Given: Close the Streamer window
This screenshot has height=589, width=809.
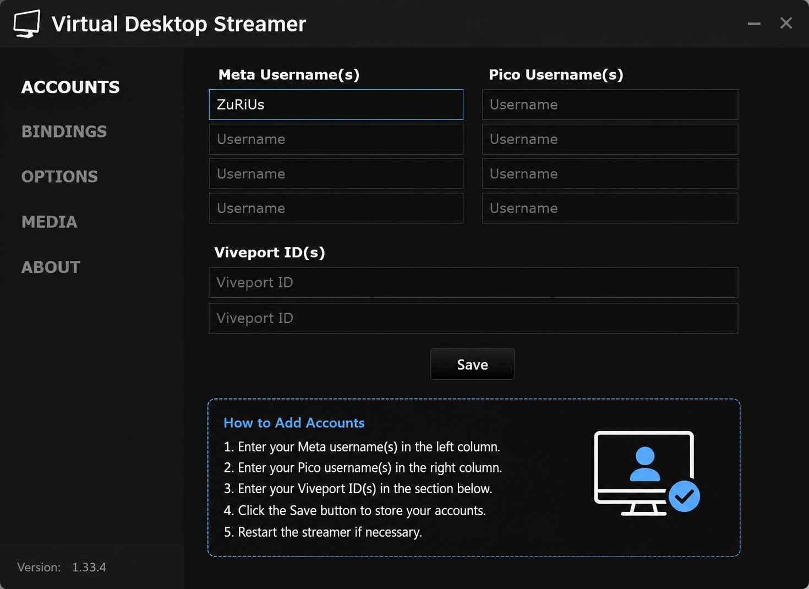Looking at the screenshot, I should pyautogui.click(x=786, y=23).
